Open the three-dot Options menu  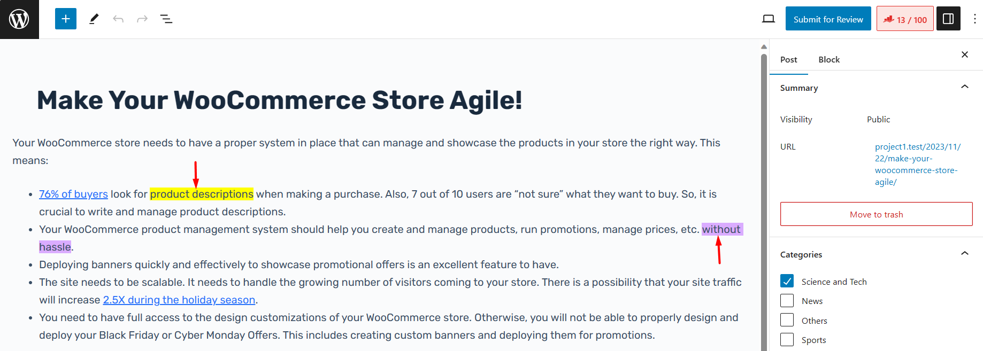[x=974, y=19]
